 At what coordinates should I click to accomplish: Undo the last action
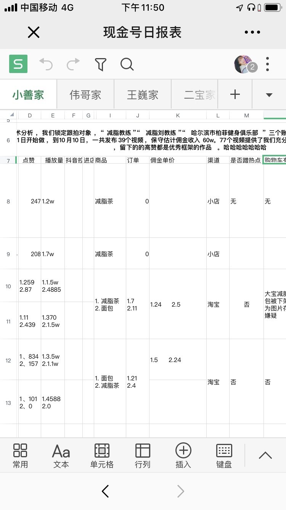point(46,64)
